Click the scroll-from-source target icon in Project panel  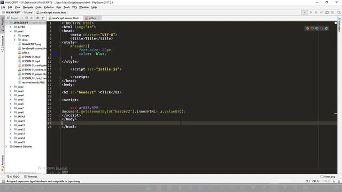coord(27,18)
